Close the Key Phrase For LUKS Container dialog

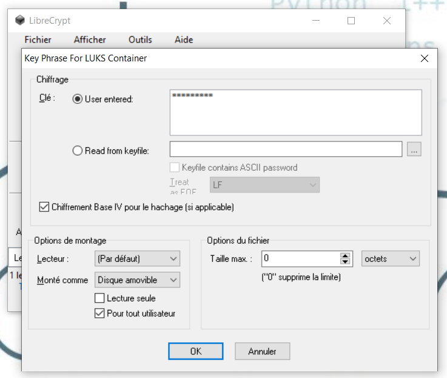tap(425, 58)
